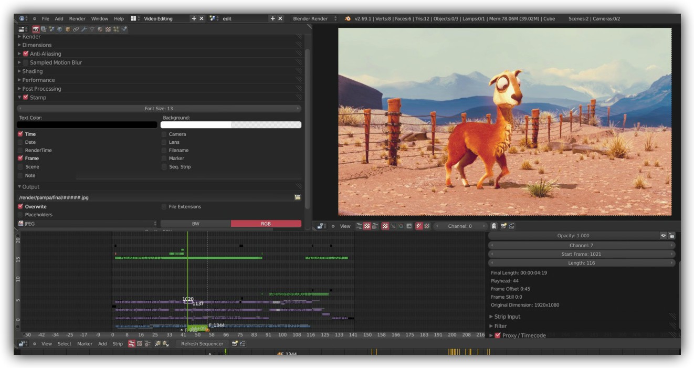Uncheck the Time stamp option

[20, 134]
